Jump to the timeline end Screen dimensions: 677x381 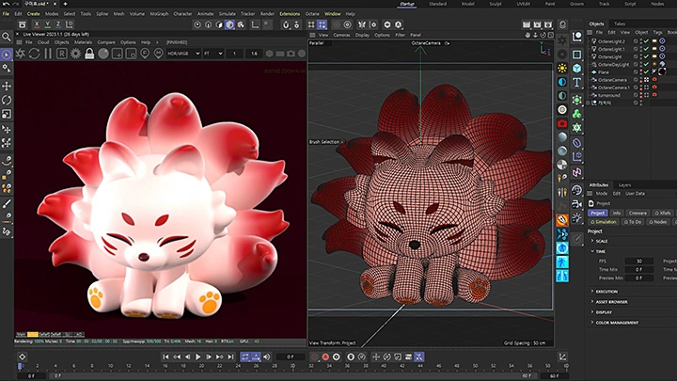pos(230,357)
